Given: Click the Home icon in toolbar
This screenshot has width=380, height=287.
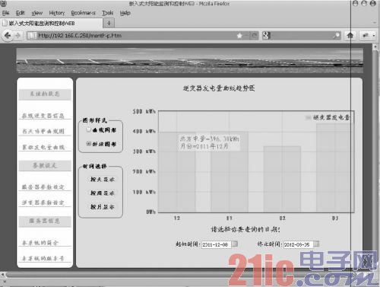Looking at the screenshot, I should [x=350, y=36].
